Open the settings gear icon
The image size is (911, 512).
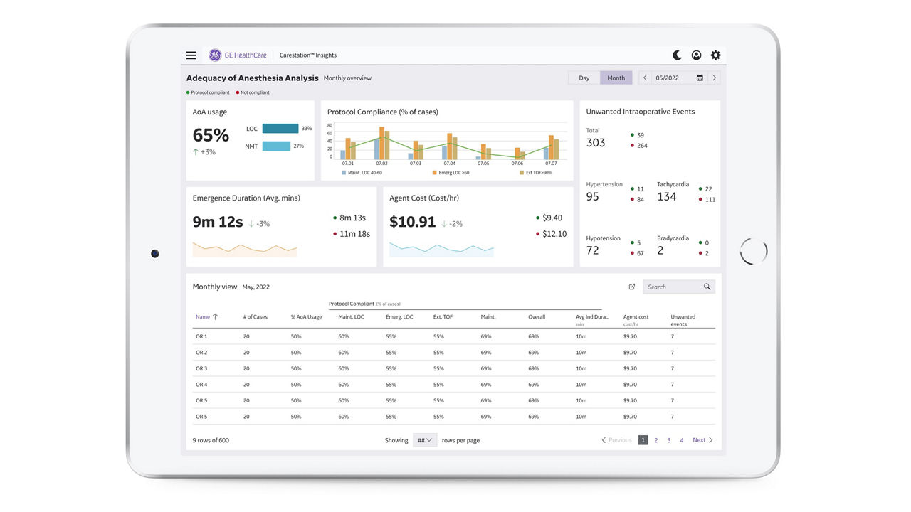pyautogui.click(x=715, y=55)
